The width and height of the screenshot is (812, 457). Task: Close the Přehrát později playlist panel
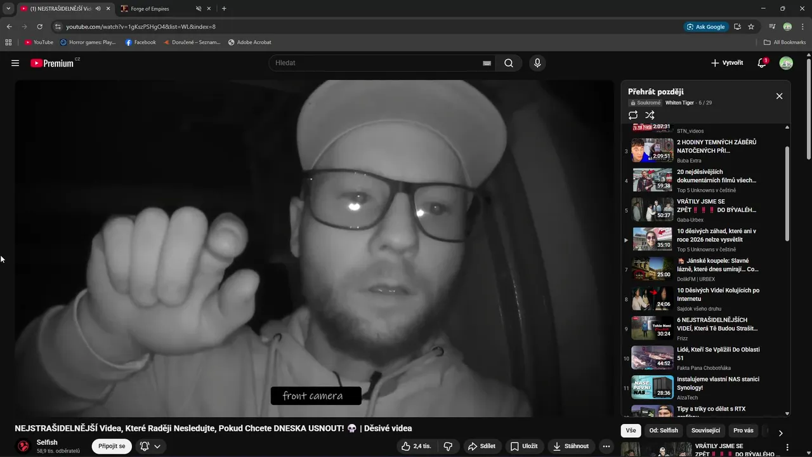tap(779, 96)
